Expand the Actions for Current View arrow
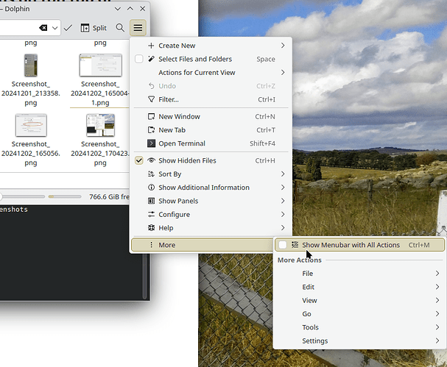The height and width of the screenshot is (367, 447). (x=283, y=72)
